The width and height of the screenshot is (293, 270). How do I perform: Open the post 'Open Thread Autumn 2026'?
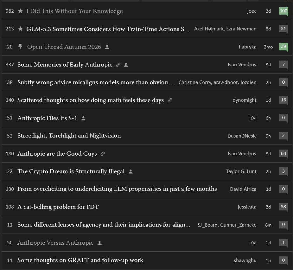click(x=64, y=47)
